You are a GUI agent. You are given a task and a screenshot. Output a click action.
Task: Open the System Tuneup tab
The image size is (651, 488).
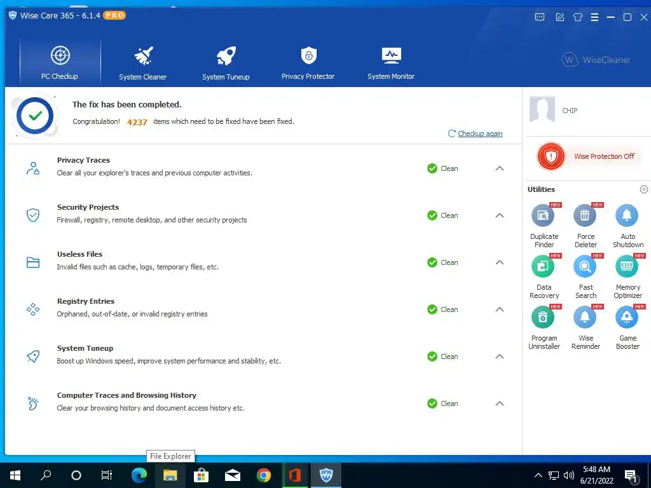click(226, 62)
